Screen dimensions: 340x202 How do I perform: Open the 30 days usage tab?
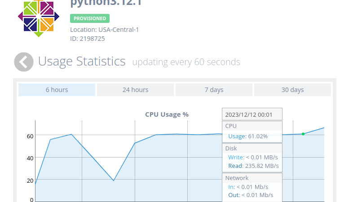click(x=292, y=90)
